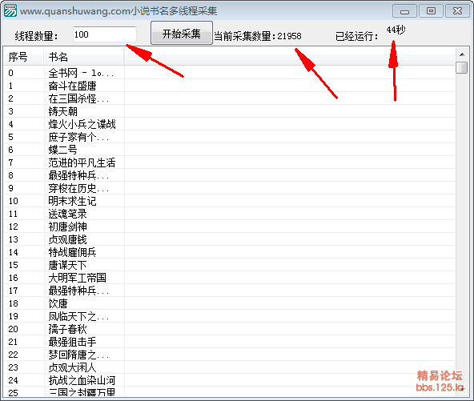
Task: Click 当前采集数量 count label
Action: click(x=258, y=36)
